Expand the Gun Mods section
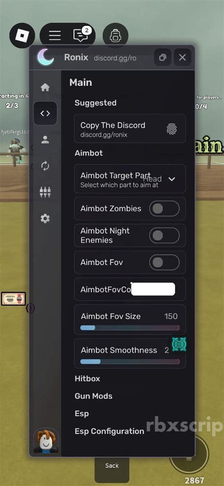 [x=94, y=396]
